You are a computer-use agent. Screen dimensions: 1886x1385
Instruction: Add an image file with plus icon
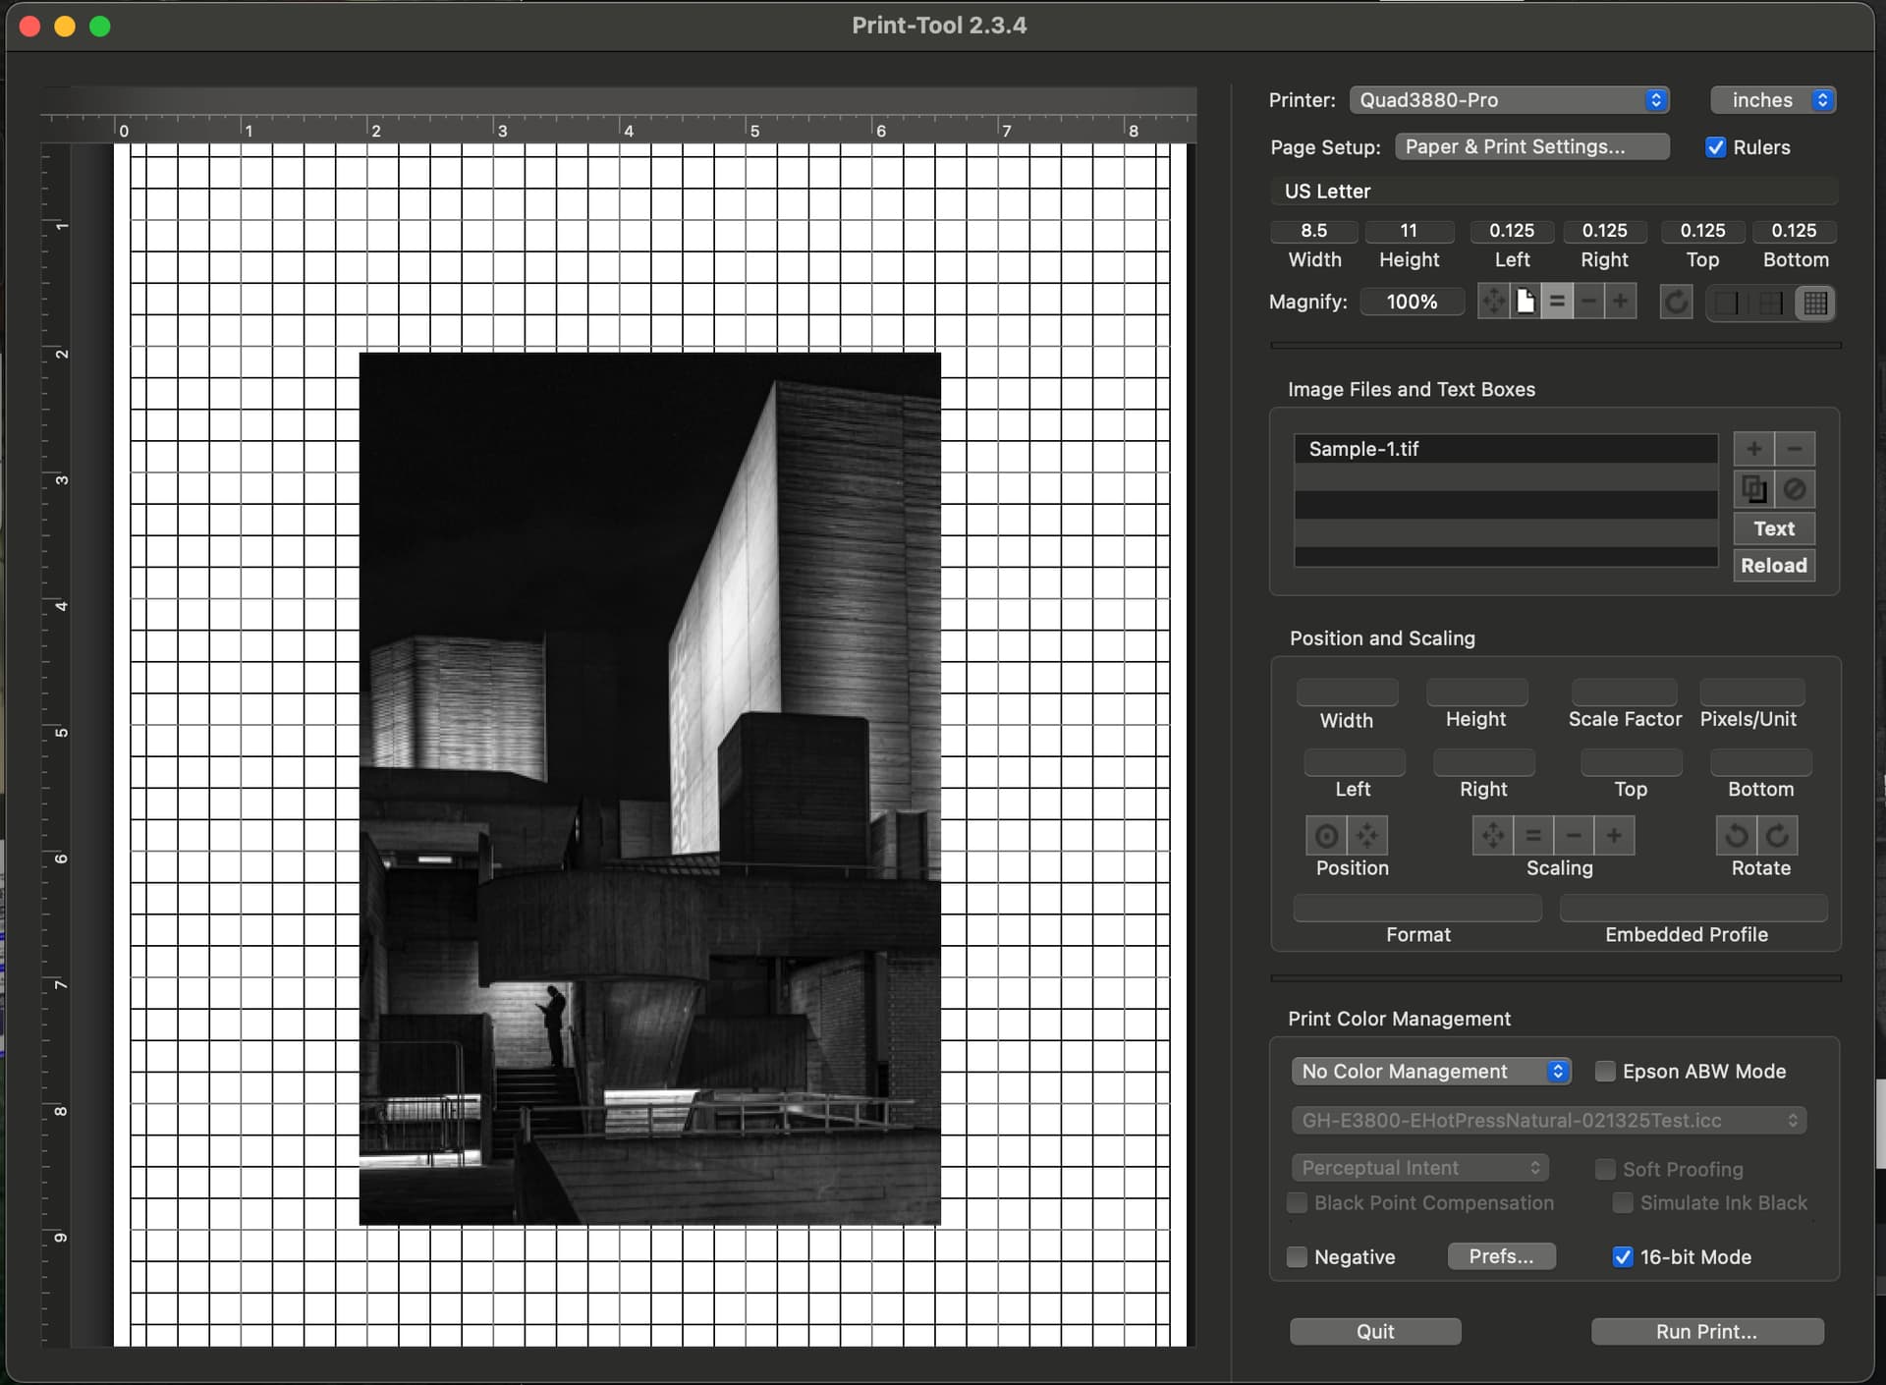[x=1753, y=449]
